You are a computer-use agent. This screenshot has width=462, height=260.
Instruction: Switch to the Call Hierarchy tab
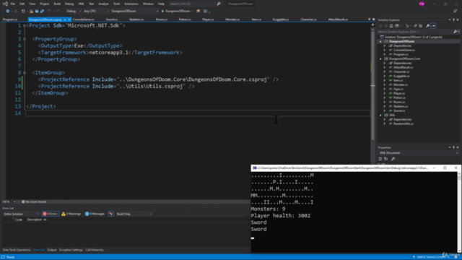tap(95, 250)
